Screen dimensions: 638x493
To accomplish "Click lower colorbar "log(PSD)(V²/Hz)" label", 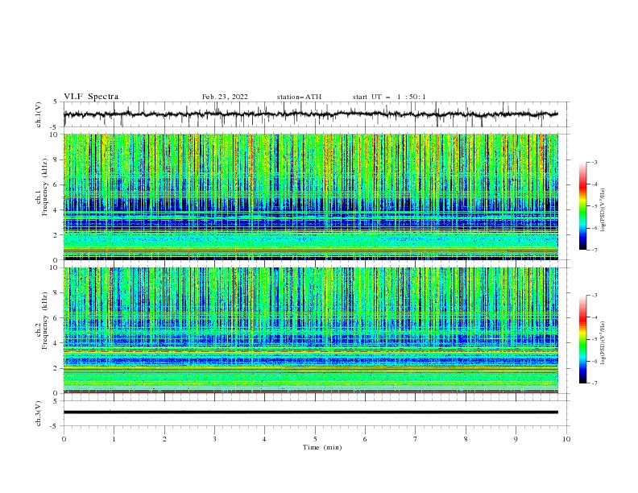I will coord(603,343).
